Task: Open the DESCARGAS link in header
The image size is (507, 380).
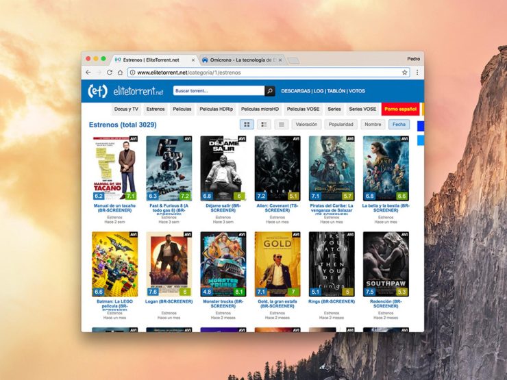Action: (x=295, y=91)
